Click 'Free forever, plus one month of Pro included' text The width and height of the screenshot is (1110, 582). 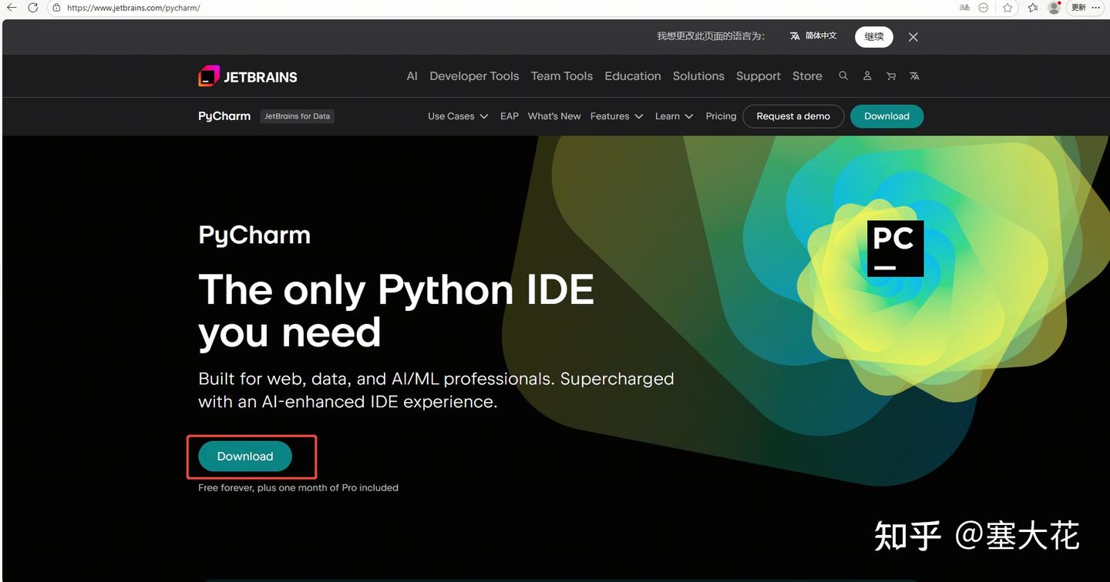click(x=298, y=487)
